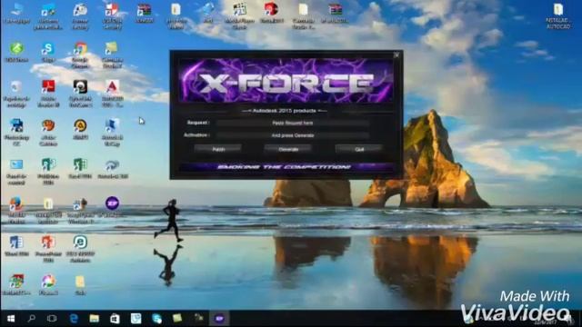The image size is (582, 327).
Task: Close the X-Force window
Action: tap(396, 55)
